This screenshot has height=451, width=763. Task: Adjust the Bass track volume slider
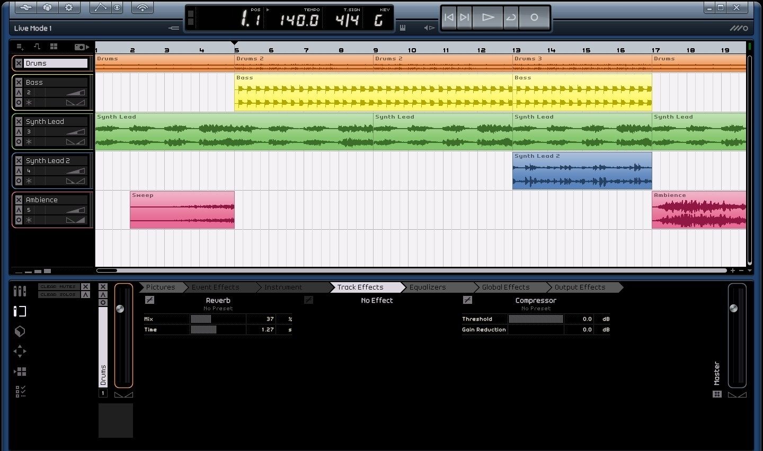pyautogui.click(x=75, y=92)
